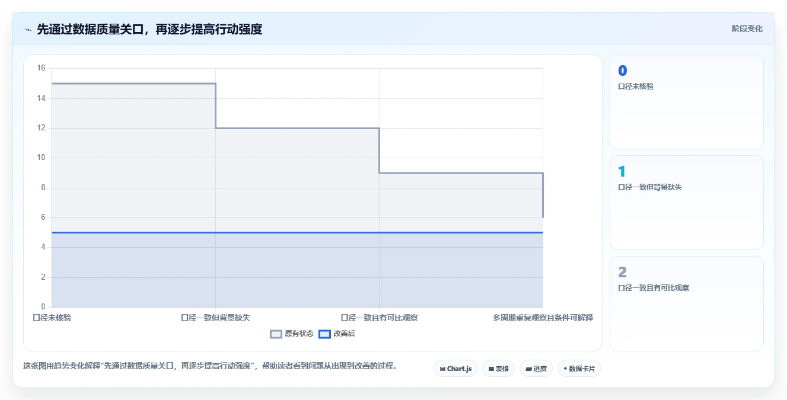Screen dimensions: 787x400
Task: Click the Chart.js tag button
Action: (455, 369)
